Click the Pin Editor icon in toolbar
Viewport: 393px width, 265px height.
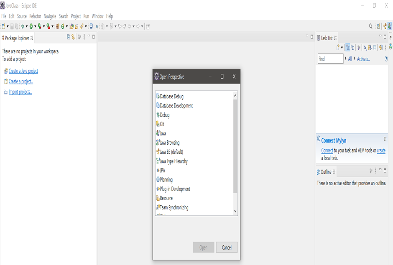coord(148,26)
